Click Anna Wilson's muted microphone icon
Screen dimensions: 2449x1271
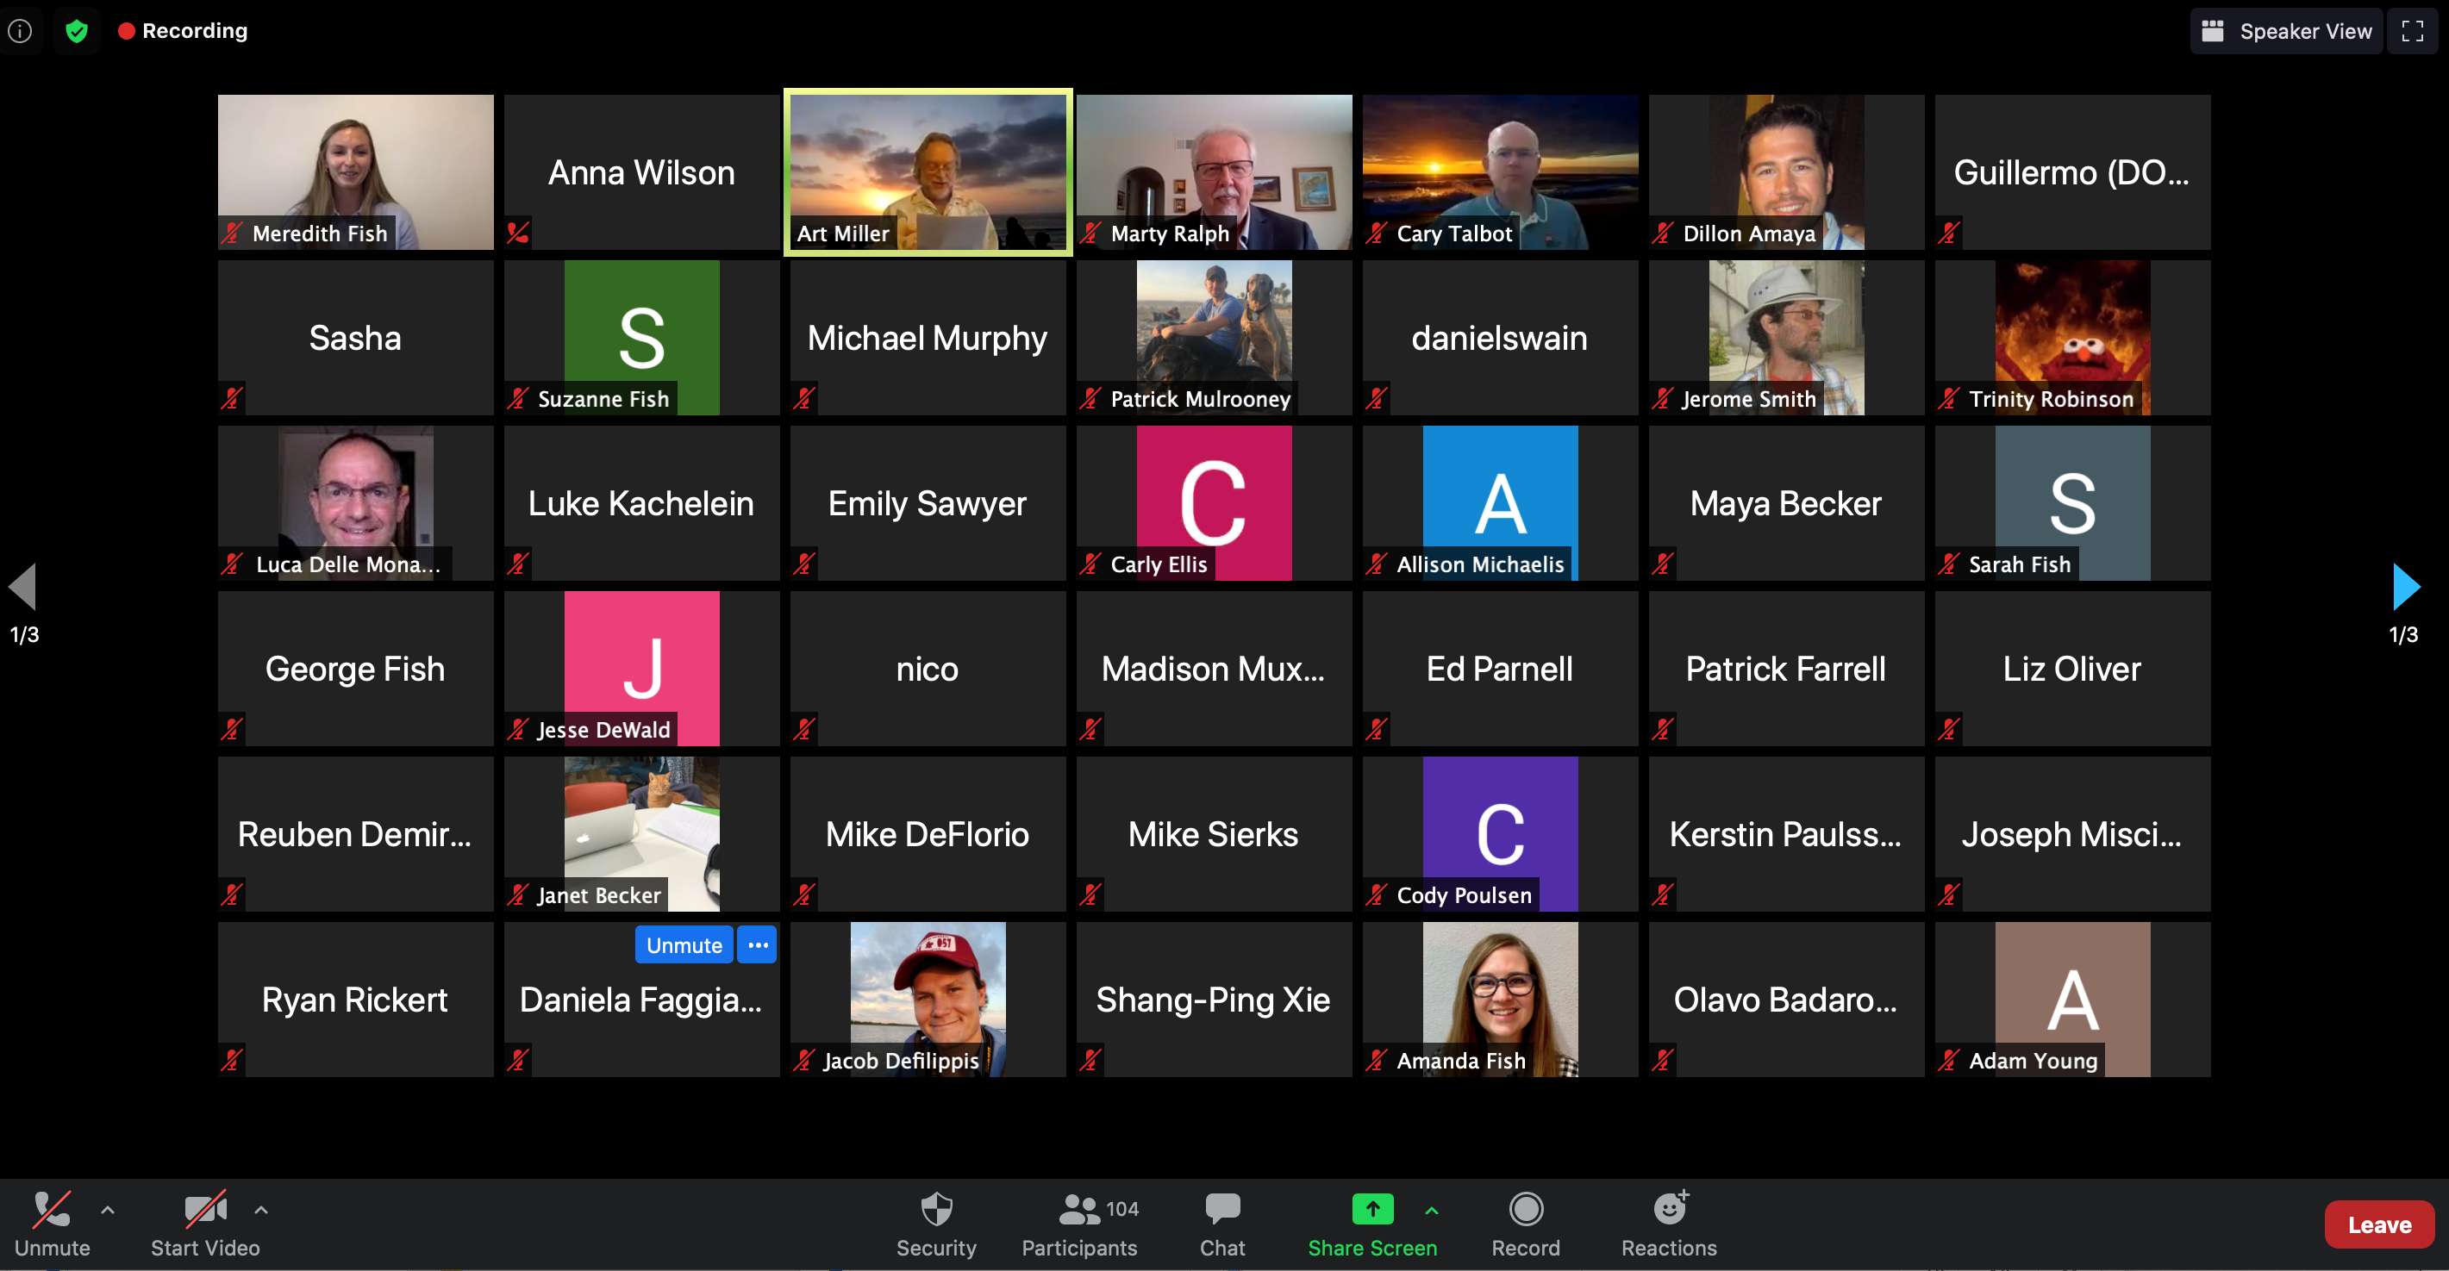tap(518, 233)
